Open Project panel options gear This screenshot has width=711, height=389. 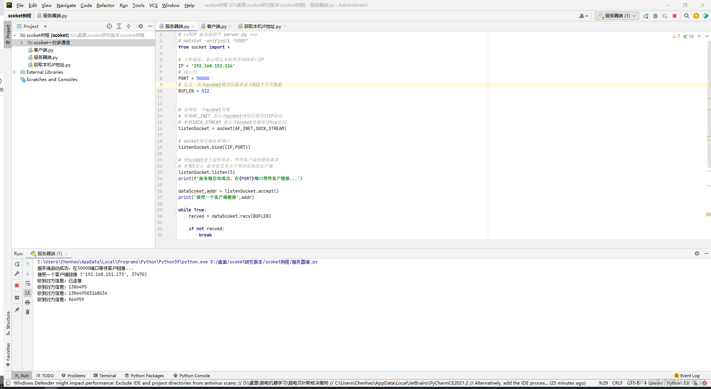coord(141,26)
